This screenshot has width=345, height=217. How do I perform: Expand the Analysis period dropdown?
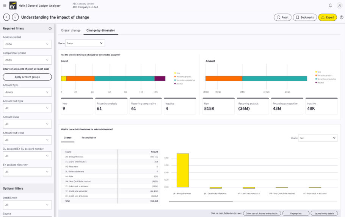[27, 44]
